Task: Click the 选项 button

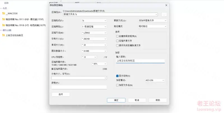Action: 61,94
